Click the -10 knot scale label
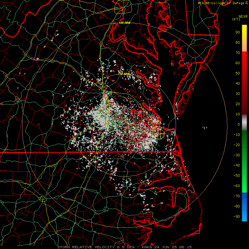Viewport: 249px width, 249px height. pos(237,135)
